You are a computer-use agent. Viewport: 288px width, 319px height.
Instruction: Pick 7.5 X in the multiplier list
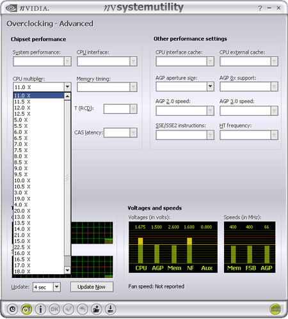[x=38, y=150]
